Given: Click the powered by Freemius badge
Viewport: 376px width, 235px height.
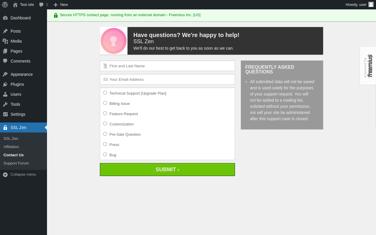Looking at the screenshot, I should 368,66.
